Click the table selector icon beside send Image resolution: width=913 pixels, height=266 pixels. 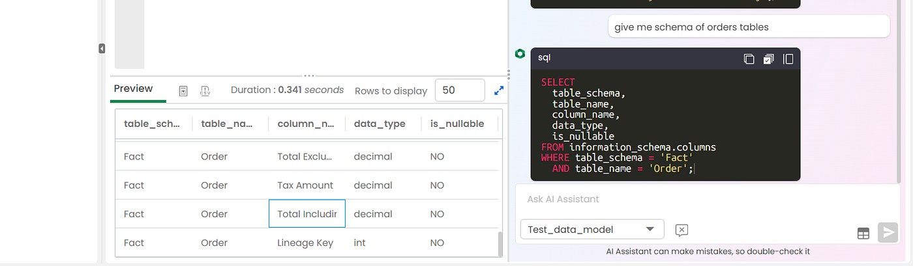pos(863,233)
